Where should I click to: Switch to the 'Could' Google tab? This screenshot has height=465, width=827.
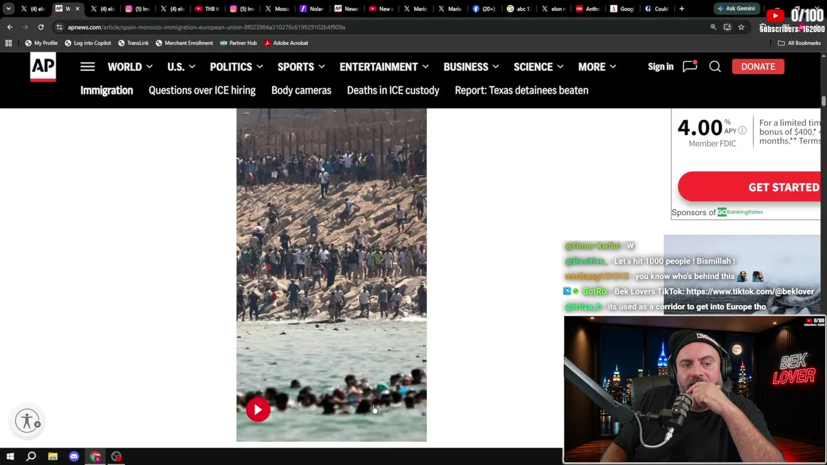tap(657, 8)
